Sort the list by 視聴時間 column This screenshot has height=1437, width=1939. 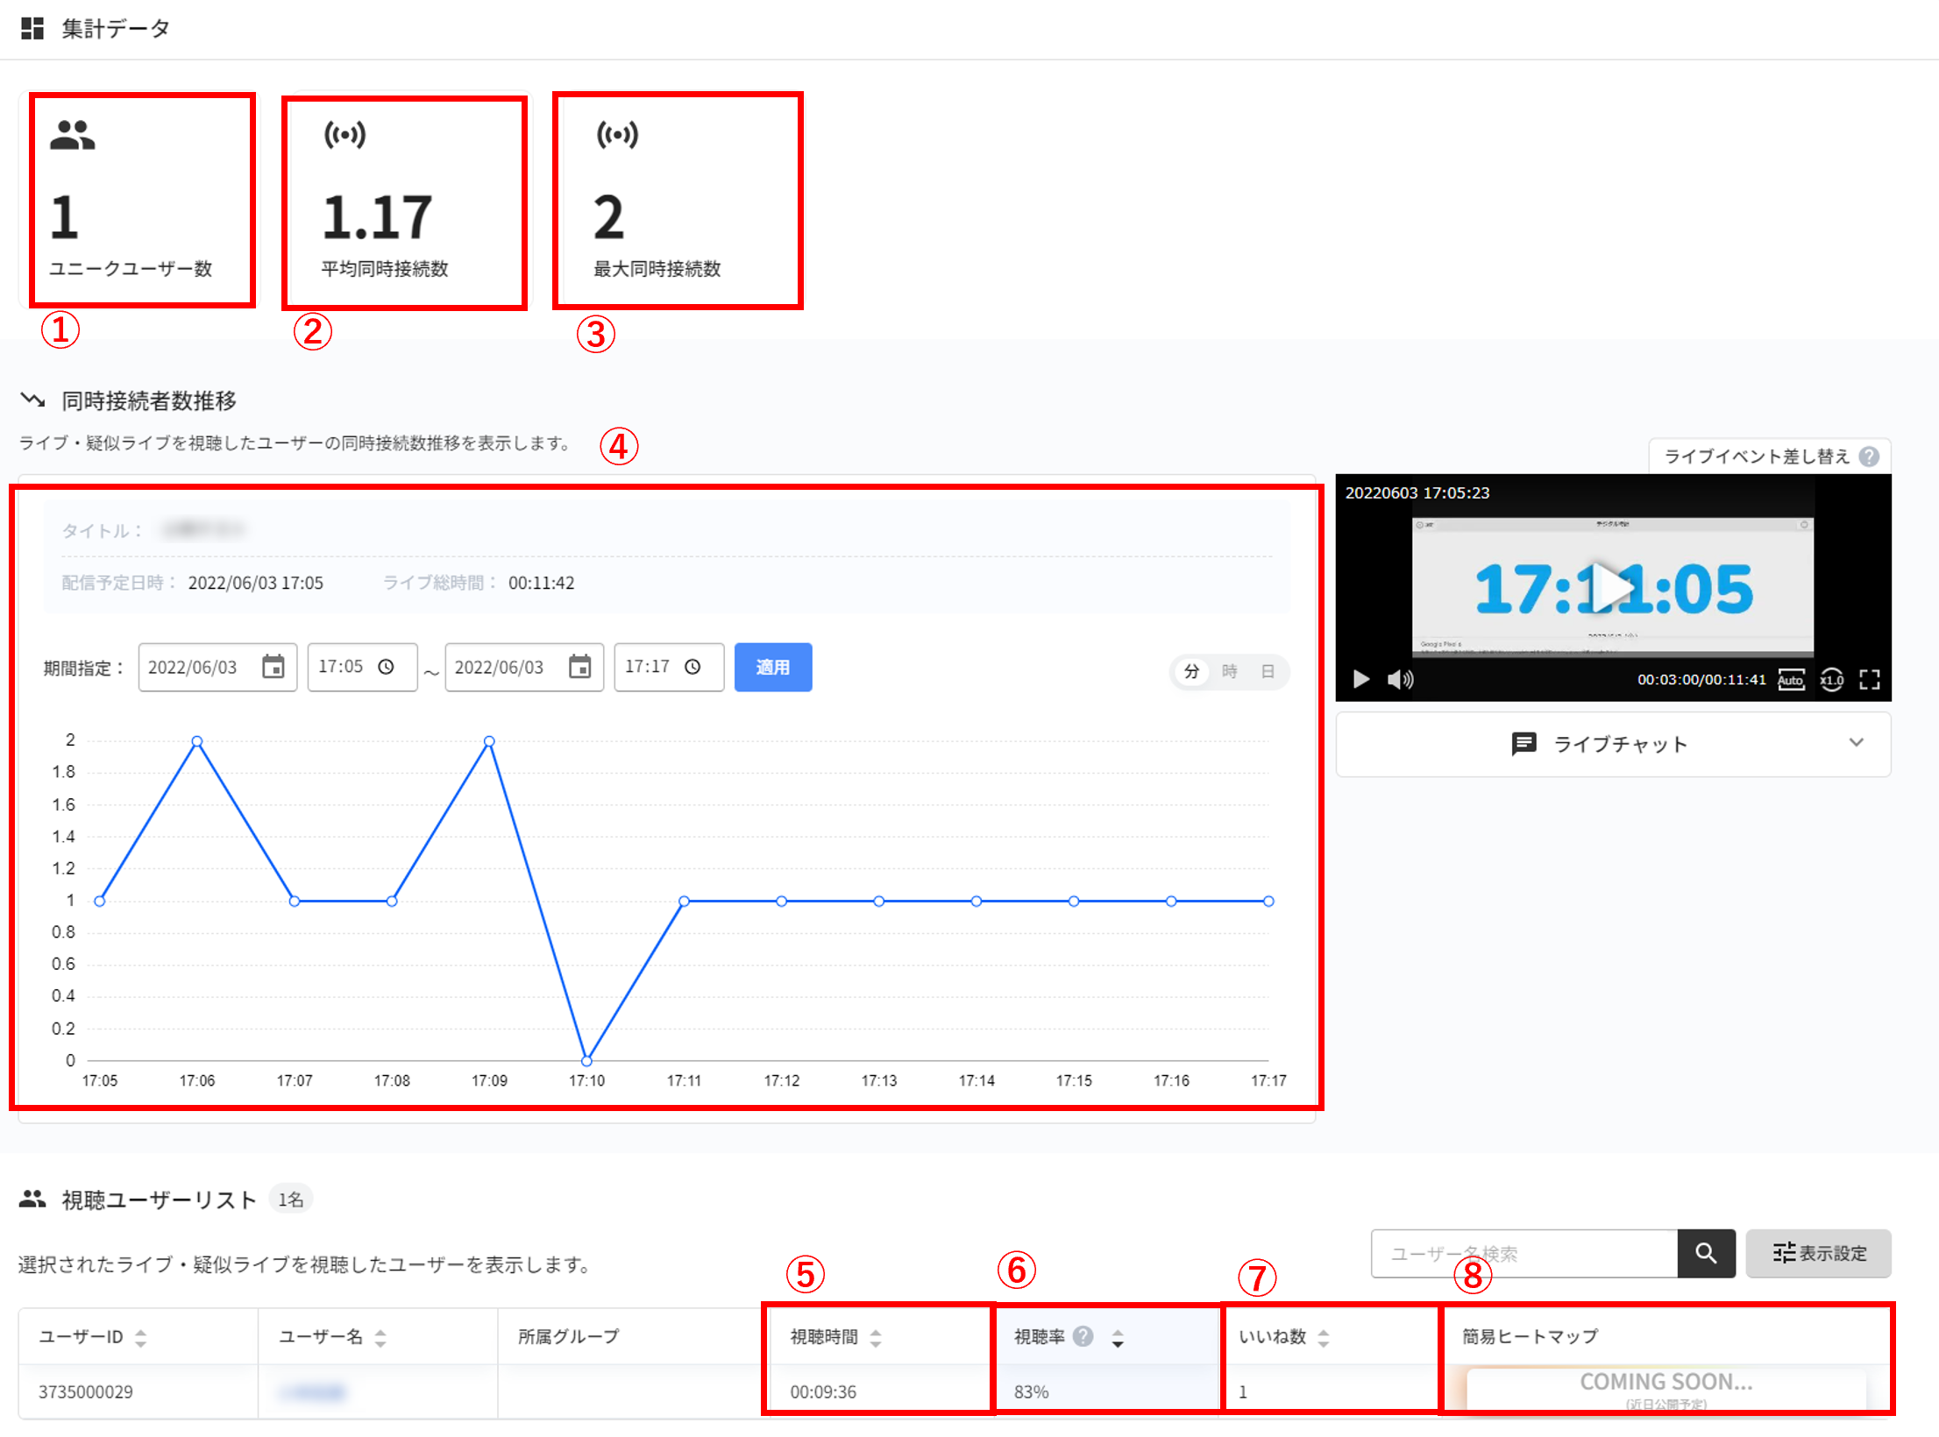pos(875,1337)
